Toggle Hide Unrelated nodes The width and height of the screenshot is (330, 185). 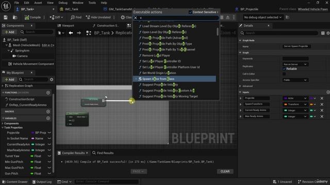click(98, 17)
